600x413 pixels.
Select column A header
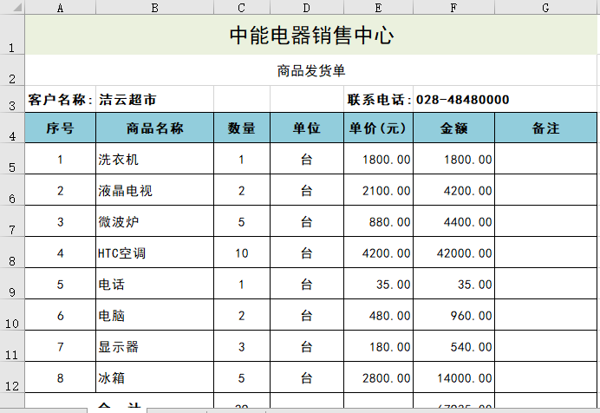60,8
